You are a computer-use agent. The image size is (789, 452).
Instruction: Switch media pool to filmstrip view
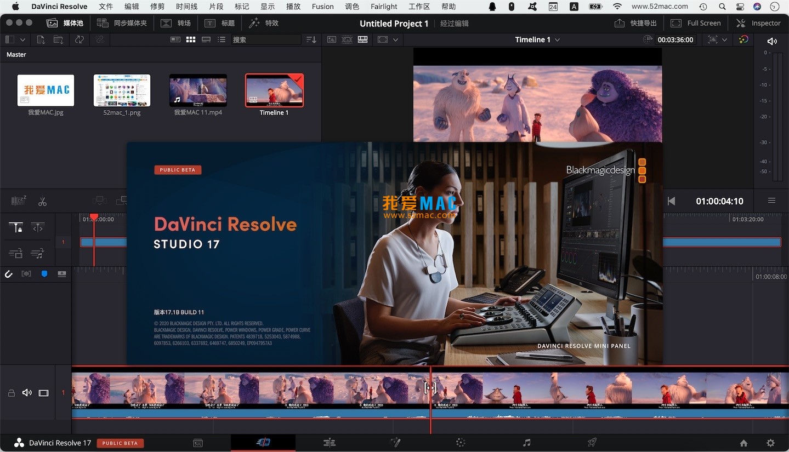click(206, 39)
